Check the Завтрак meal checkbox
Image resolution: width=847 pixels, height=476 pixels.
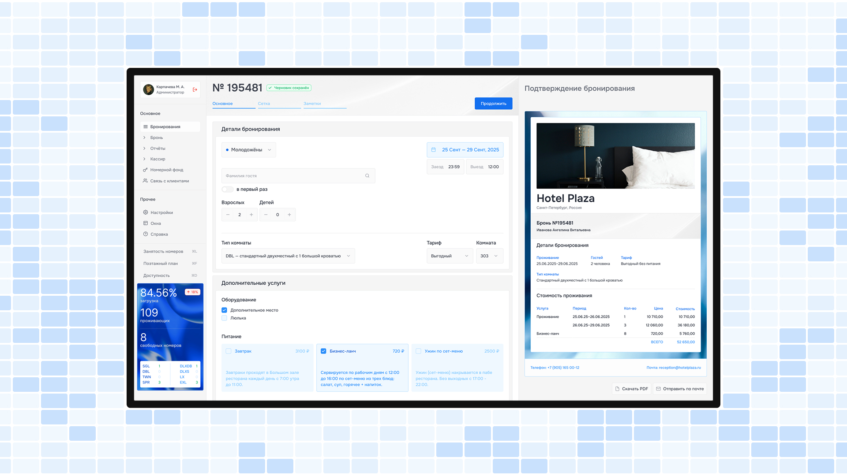tap(229, 351)
